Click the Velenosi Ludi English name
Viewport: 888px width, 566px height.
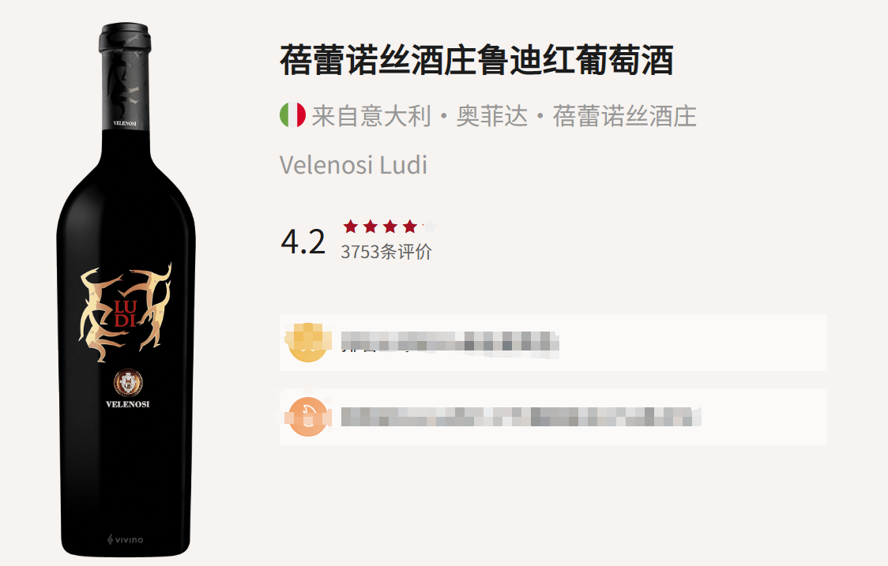pos(353,165)
